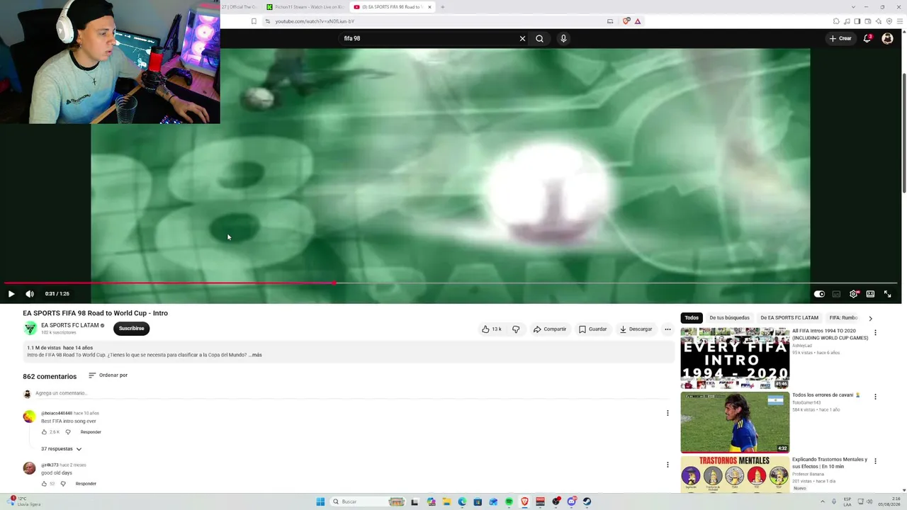This screenshot has height=510, width=907.
Task: Reply to the 'good old days' comment
Action: click(86, 484)
